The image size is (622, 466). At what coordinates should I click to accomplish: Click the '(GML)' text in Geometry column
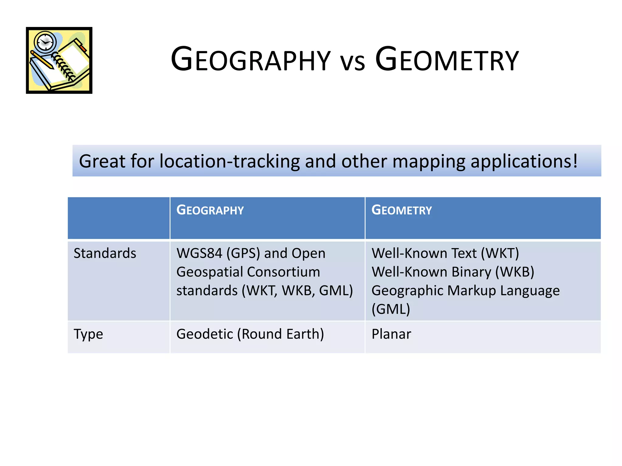click(x=391, y=309)
